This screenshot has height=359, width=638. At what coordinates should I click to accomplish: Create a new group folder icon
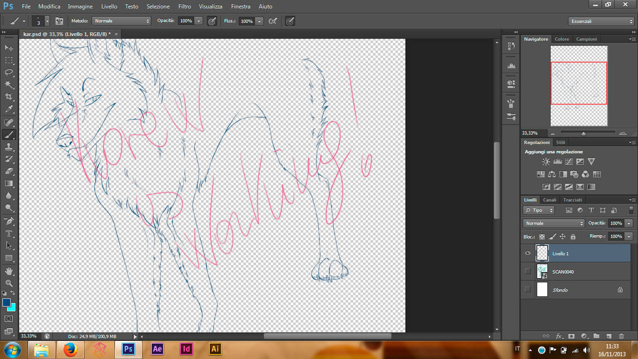(596, 336)
